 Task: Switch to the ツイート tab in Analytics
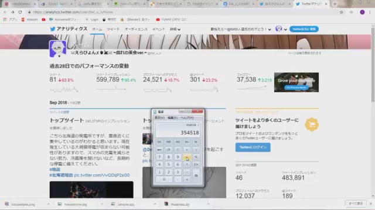click(x=113, y=29)
